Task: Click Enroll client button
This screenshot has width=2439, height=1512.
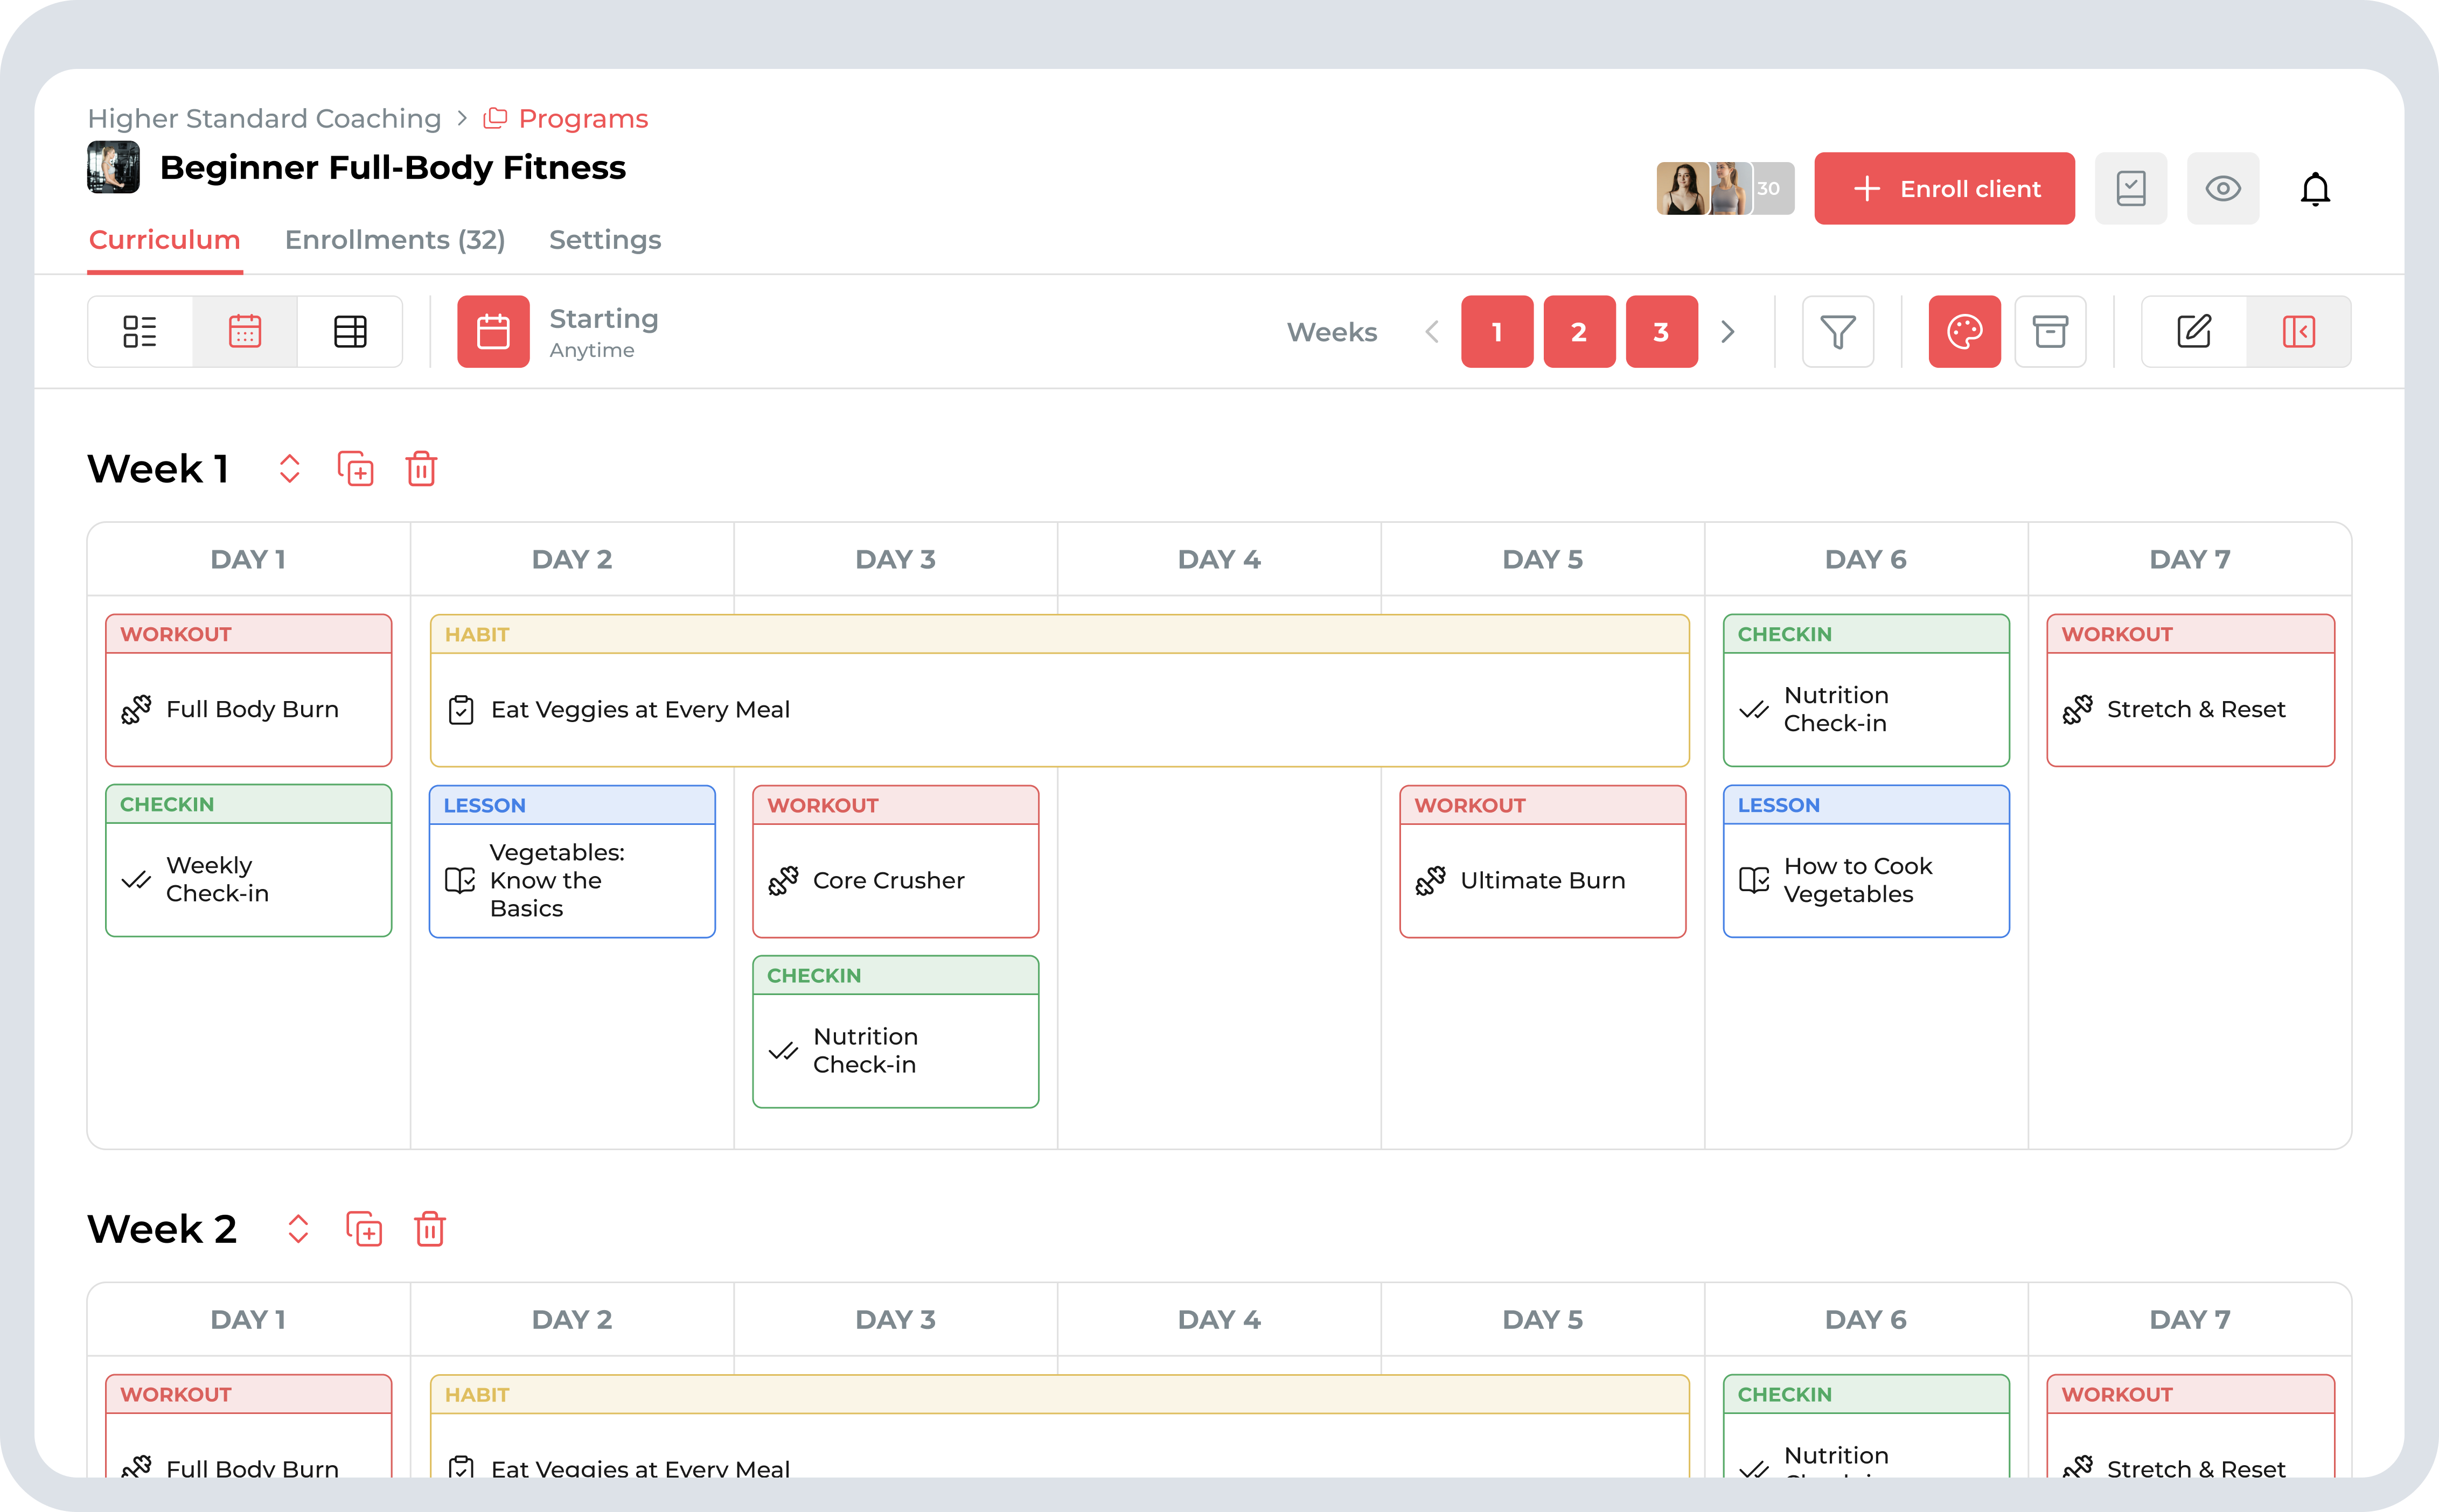Action: tap(1944, 188)
